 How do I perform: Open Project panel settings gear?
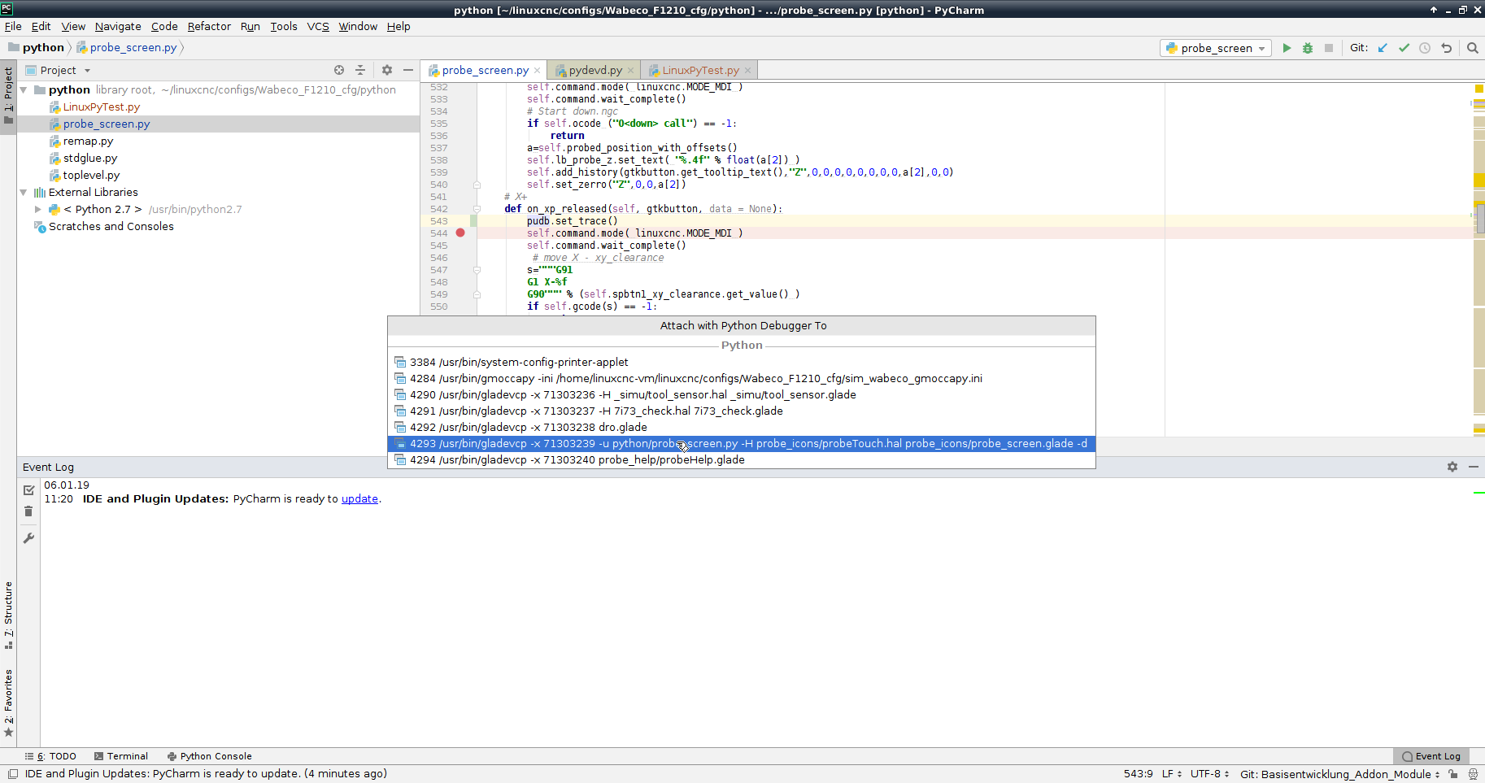point(387,70)
